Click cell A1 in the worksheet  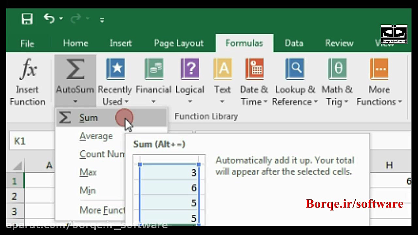coord(40,181)
